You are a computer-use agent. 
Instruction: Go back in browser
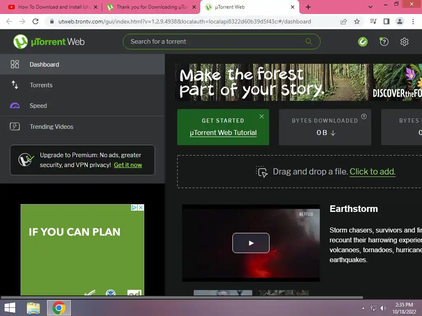point(9,21)
